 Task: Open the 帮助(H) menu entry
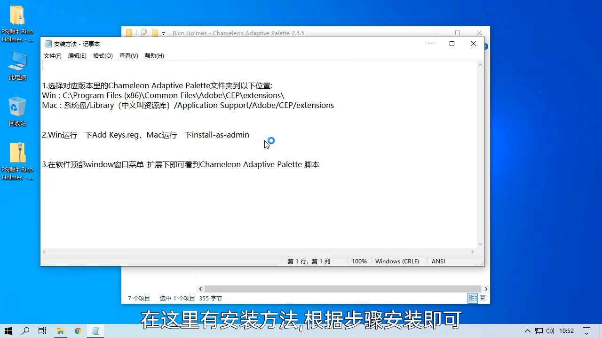coord(154,55)
